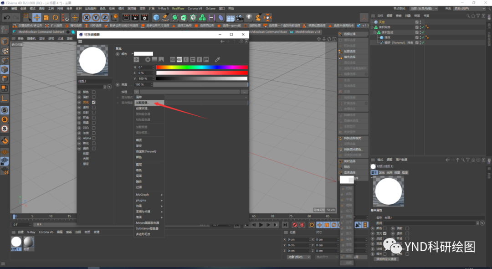Choose 加载图像... from texture menu
Image resolution: width=492 pixels, height=269 pixels.
149,103
